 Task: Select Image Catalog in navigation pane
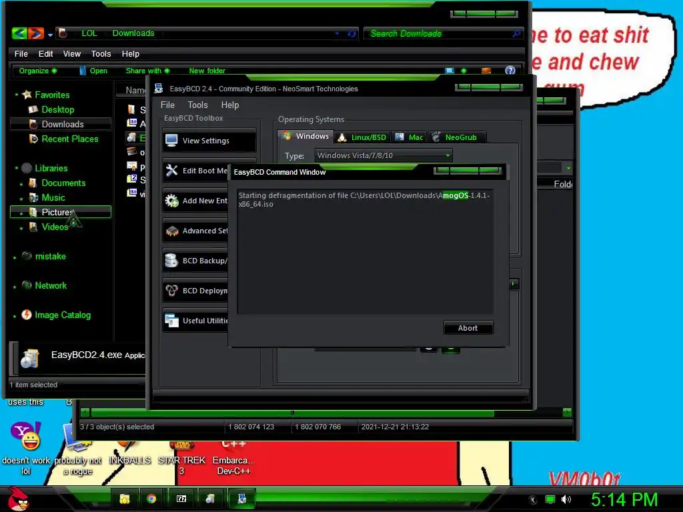(x=62, y=315)
